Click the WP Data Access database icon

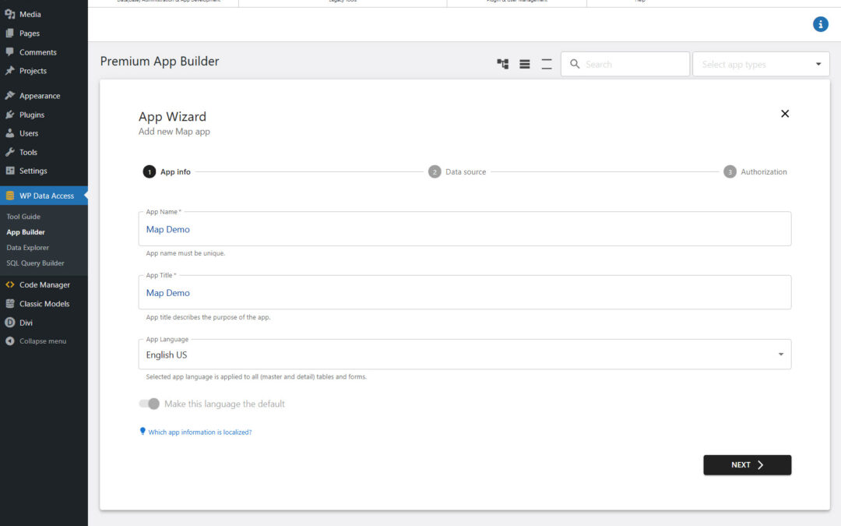[x=9, y=196]
